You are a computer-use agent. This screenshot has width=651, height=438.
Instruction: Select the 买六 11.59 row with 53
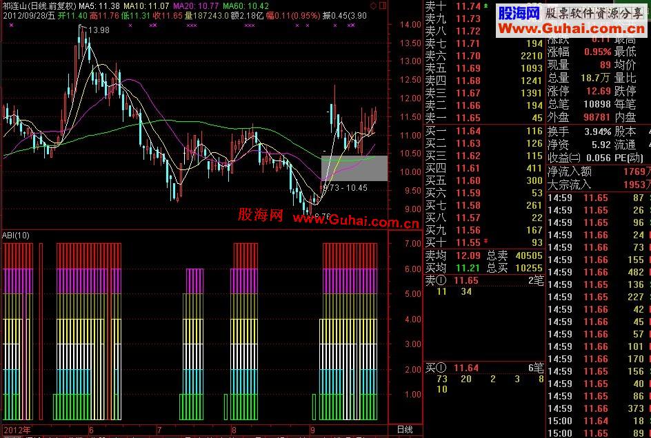tap(484, 194)
